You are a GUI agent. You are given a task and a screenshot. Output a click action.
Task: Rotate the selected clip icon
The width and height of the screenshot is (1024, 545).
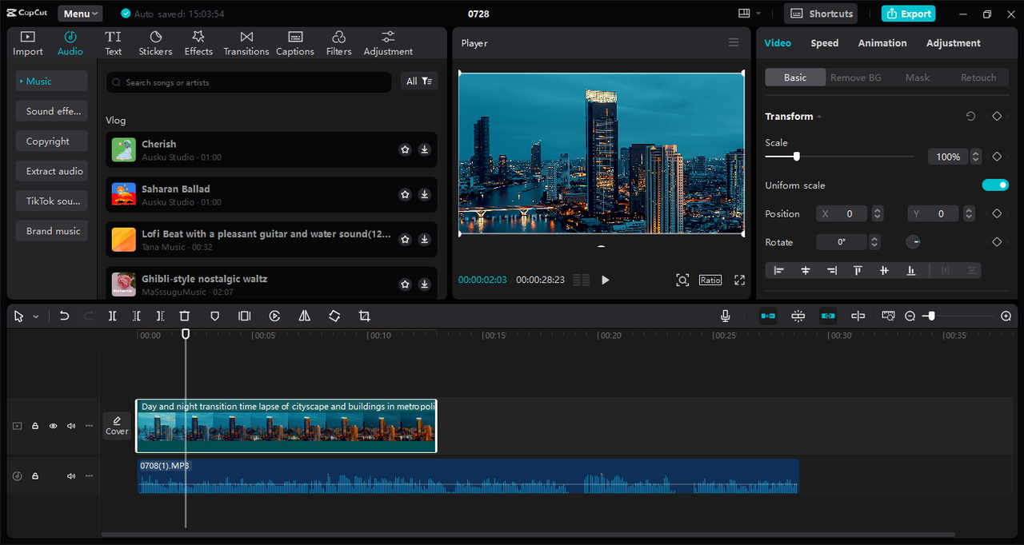pos(334,316)
